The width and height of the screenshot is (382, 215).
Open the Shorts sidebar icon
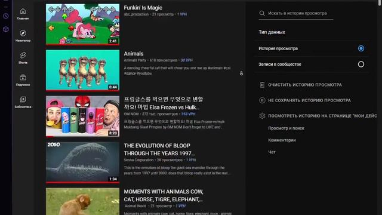pyautogui.click(x=23, y=58)
